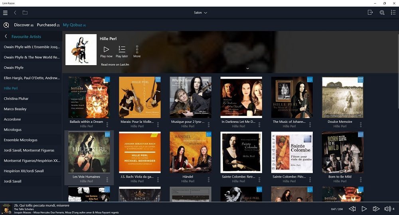The image size is (399, 215).
Task: Start playback with the bottom play button
Action: point(364,209)
